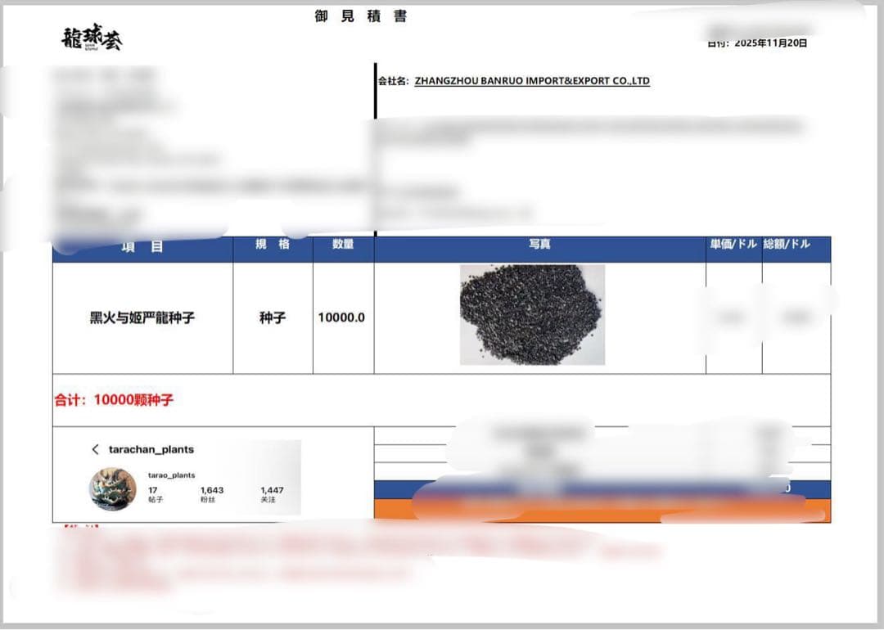Click the 10000.0 quantity cell
Image resolution: width=884 pixels, height=630 pixels.
pyautogui.click(x=341, y=317)
